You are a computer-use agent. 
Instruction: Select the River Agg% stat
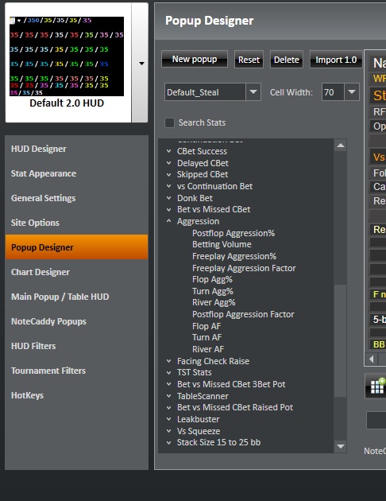[214, 302]
